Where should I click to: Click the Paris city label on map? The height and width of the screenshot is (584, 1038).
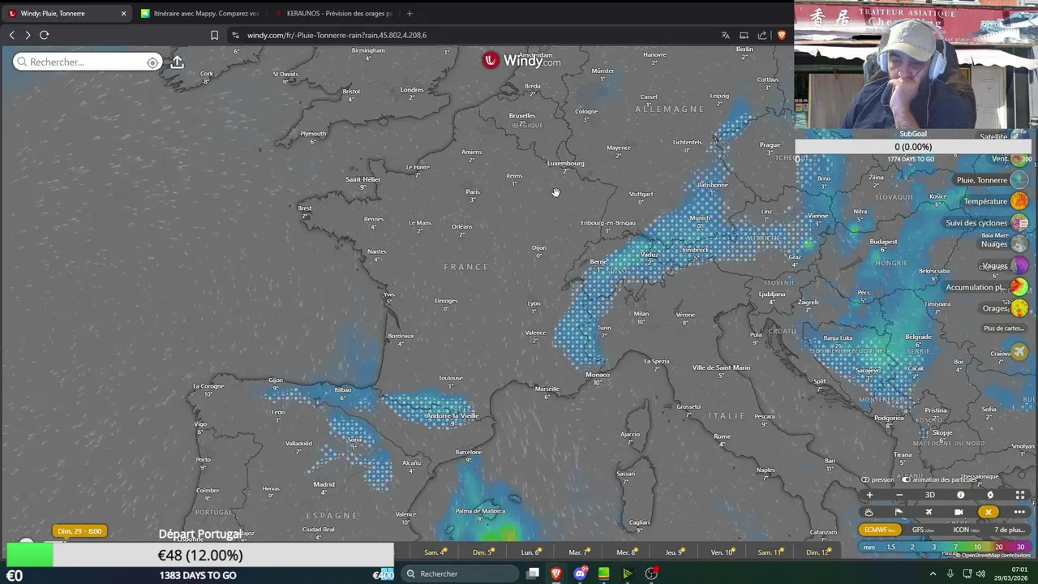473,192
